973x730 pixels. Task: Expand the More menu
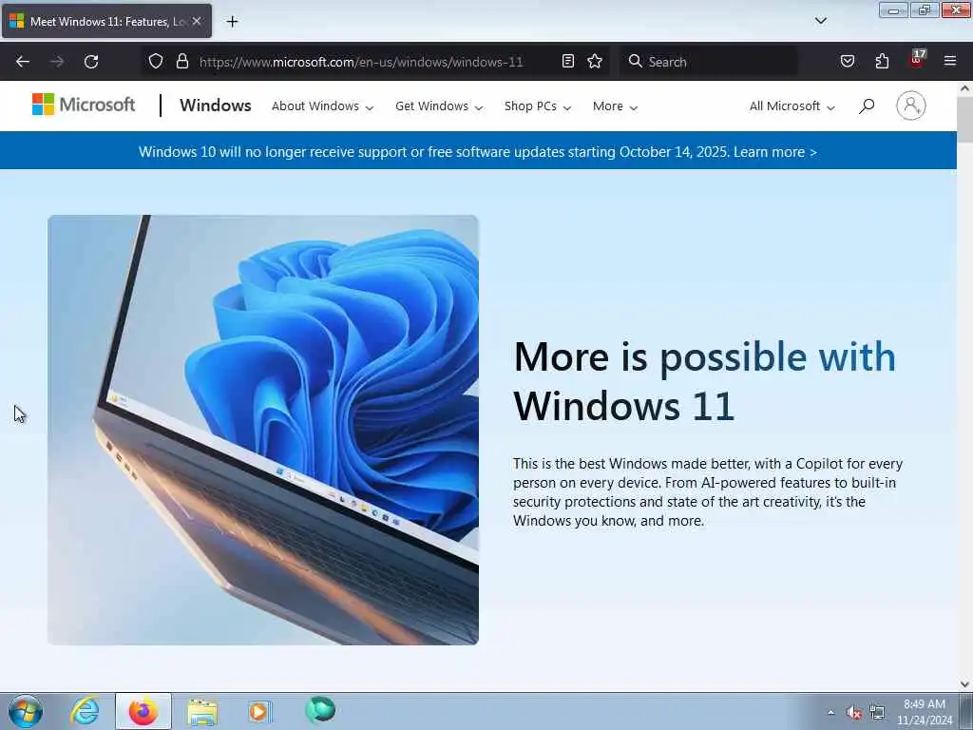click(615, 106)
